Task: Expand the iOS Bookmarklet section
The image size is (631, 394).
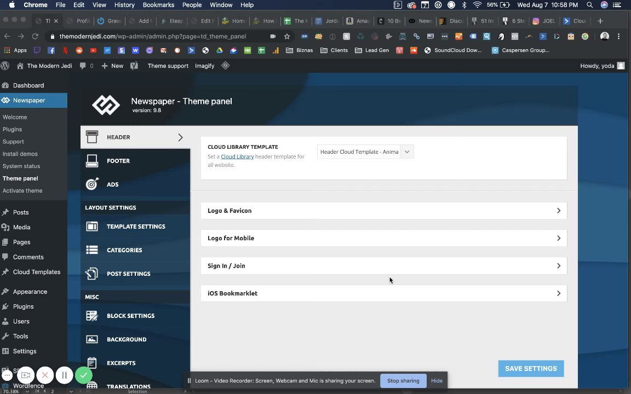Action: point(384,293)
